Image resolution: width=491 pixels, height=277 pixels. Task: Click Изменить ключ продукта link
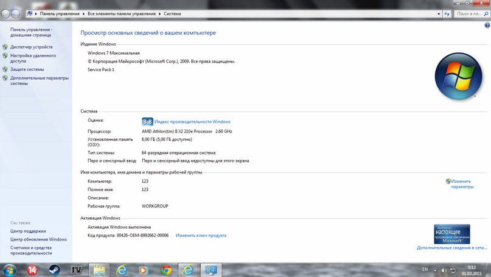pyautogui.click(x=201, y=236)
